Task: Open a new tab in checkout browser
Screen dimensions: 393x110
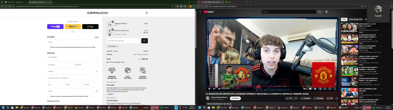Action: (54, 2)
